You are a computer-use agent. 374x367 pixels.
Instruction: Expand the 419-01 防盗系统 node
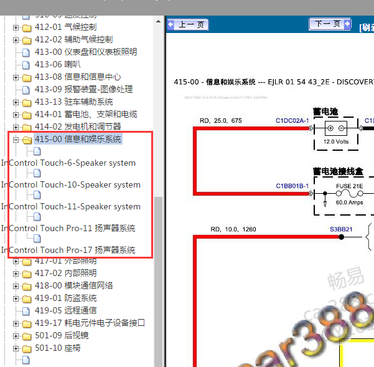16,298
